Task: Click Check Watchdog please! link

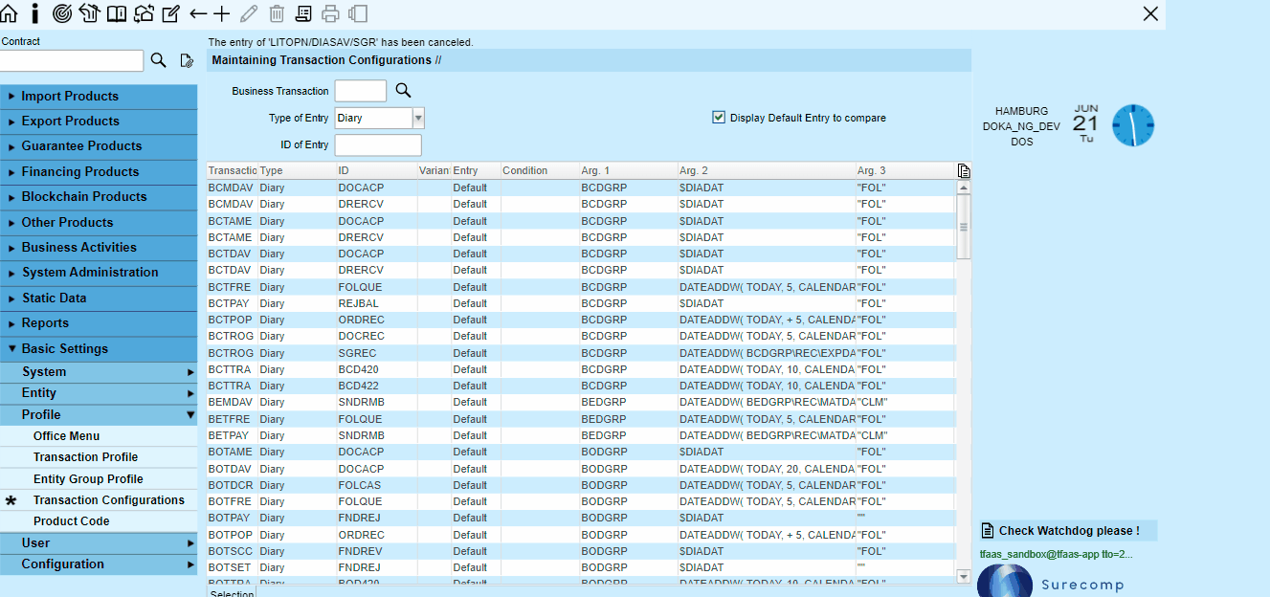Action: [1069, 531]
